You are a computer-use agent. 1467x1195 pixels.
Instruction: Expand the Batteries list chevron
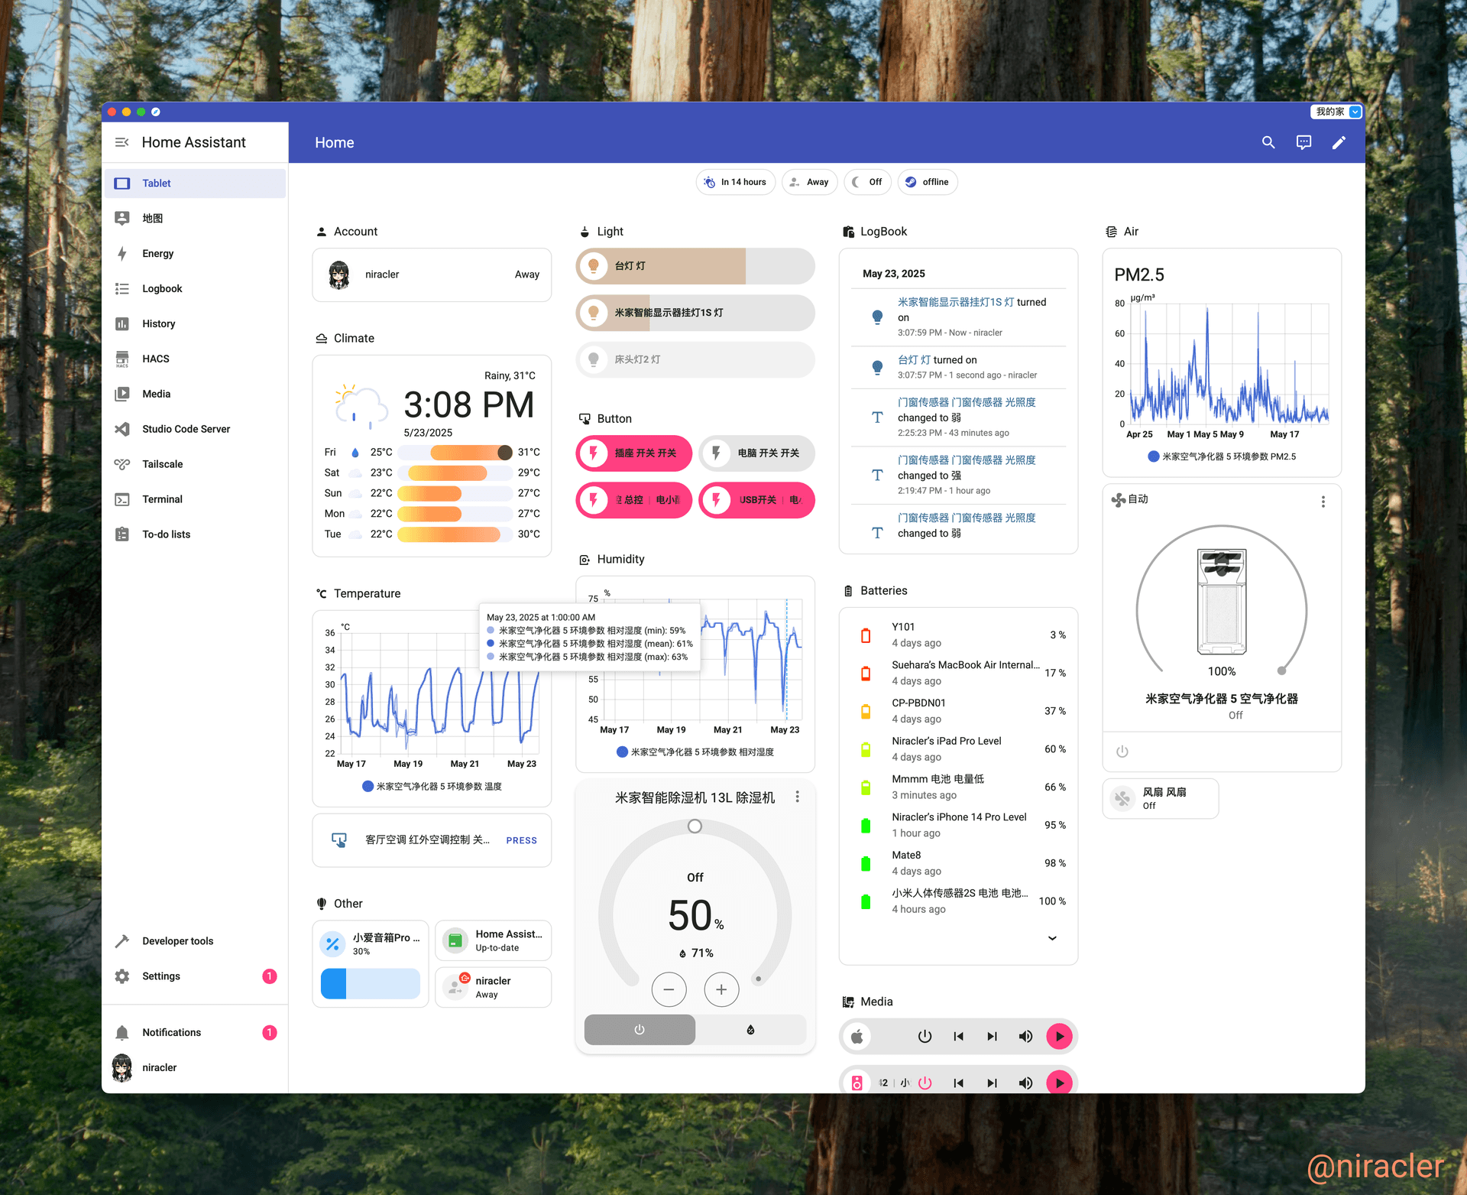[1052, 938]
